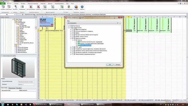188x106 pixels.
Task: Expand Fluid-Техника tree node
Action: 68,26
